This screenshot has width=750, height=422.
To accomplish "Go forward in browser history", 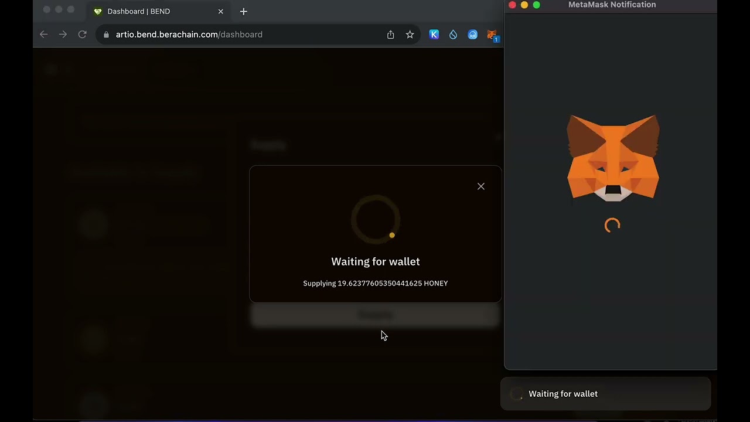I will click(63, 35).
